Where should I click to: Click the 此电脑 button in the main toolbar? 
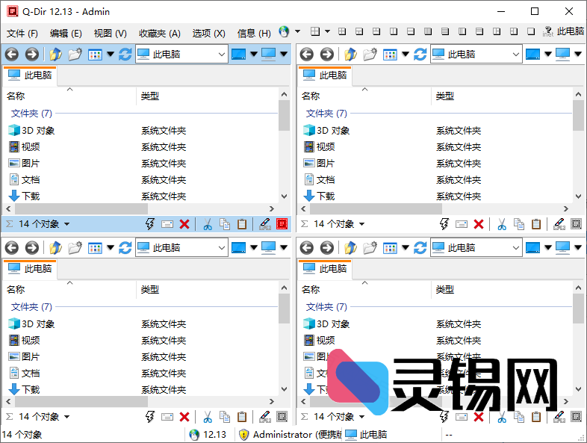coord(570,31)
